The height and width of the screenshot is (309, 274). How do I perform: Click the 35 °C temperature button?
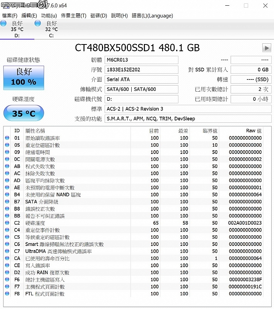click(24, 113)
